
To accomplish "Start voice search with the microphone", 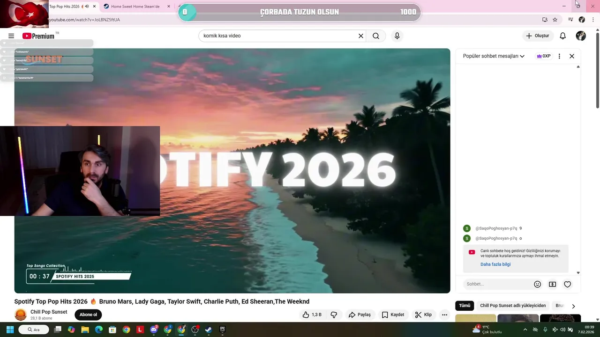I will point(397,36).
